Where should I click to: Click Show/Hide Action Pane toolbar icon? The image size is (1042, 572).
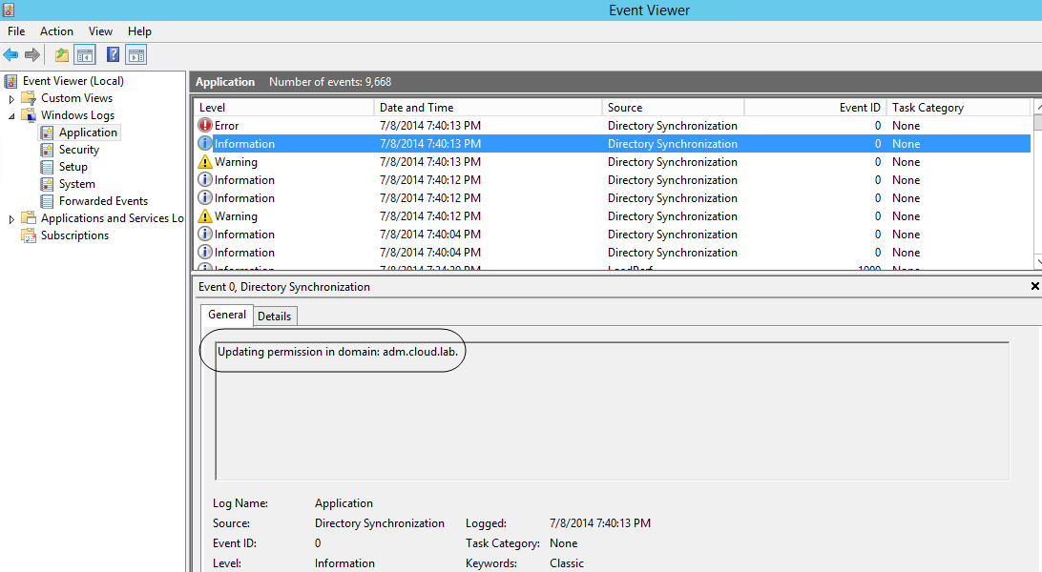pos(136,55)
